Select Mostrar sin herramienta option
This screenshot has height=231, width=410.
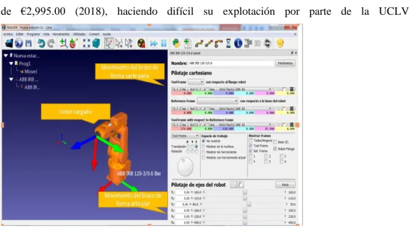pos(203,152)
